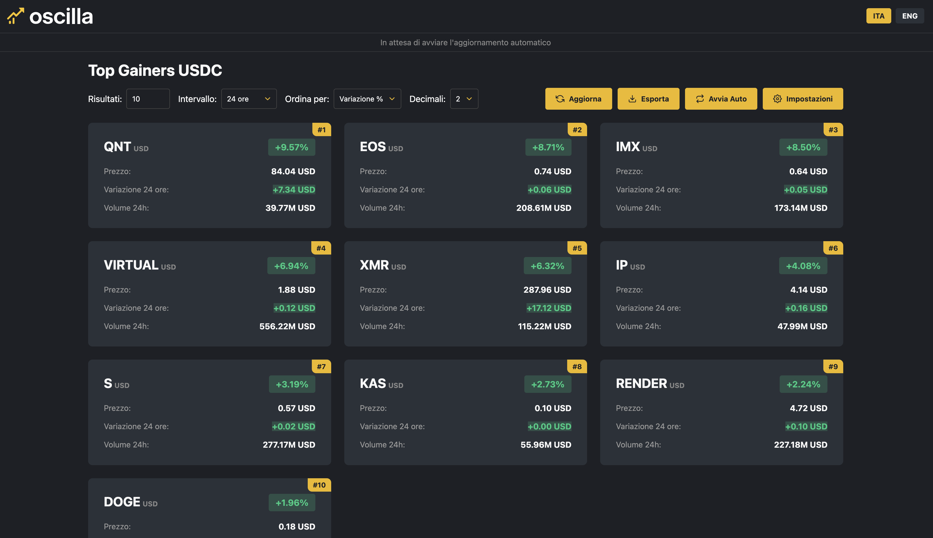Click the oscilla brand name

(x=61, y=17)
